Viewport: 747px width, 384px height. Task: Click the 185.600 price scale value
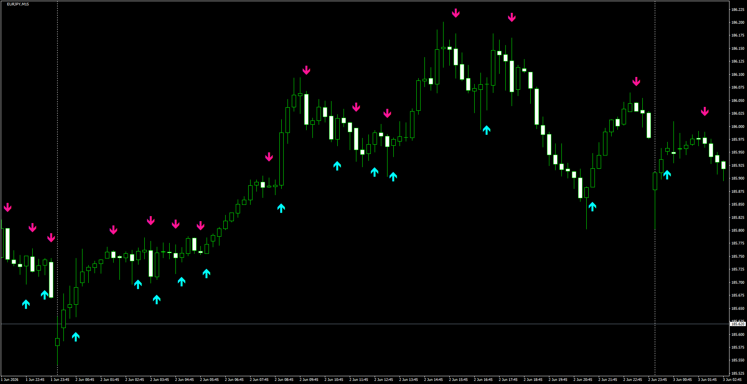tap(738, 335)
